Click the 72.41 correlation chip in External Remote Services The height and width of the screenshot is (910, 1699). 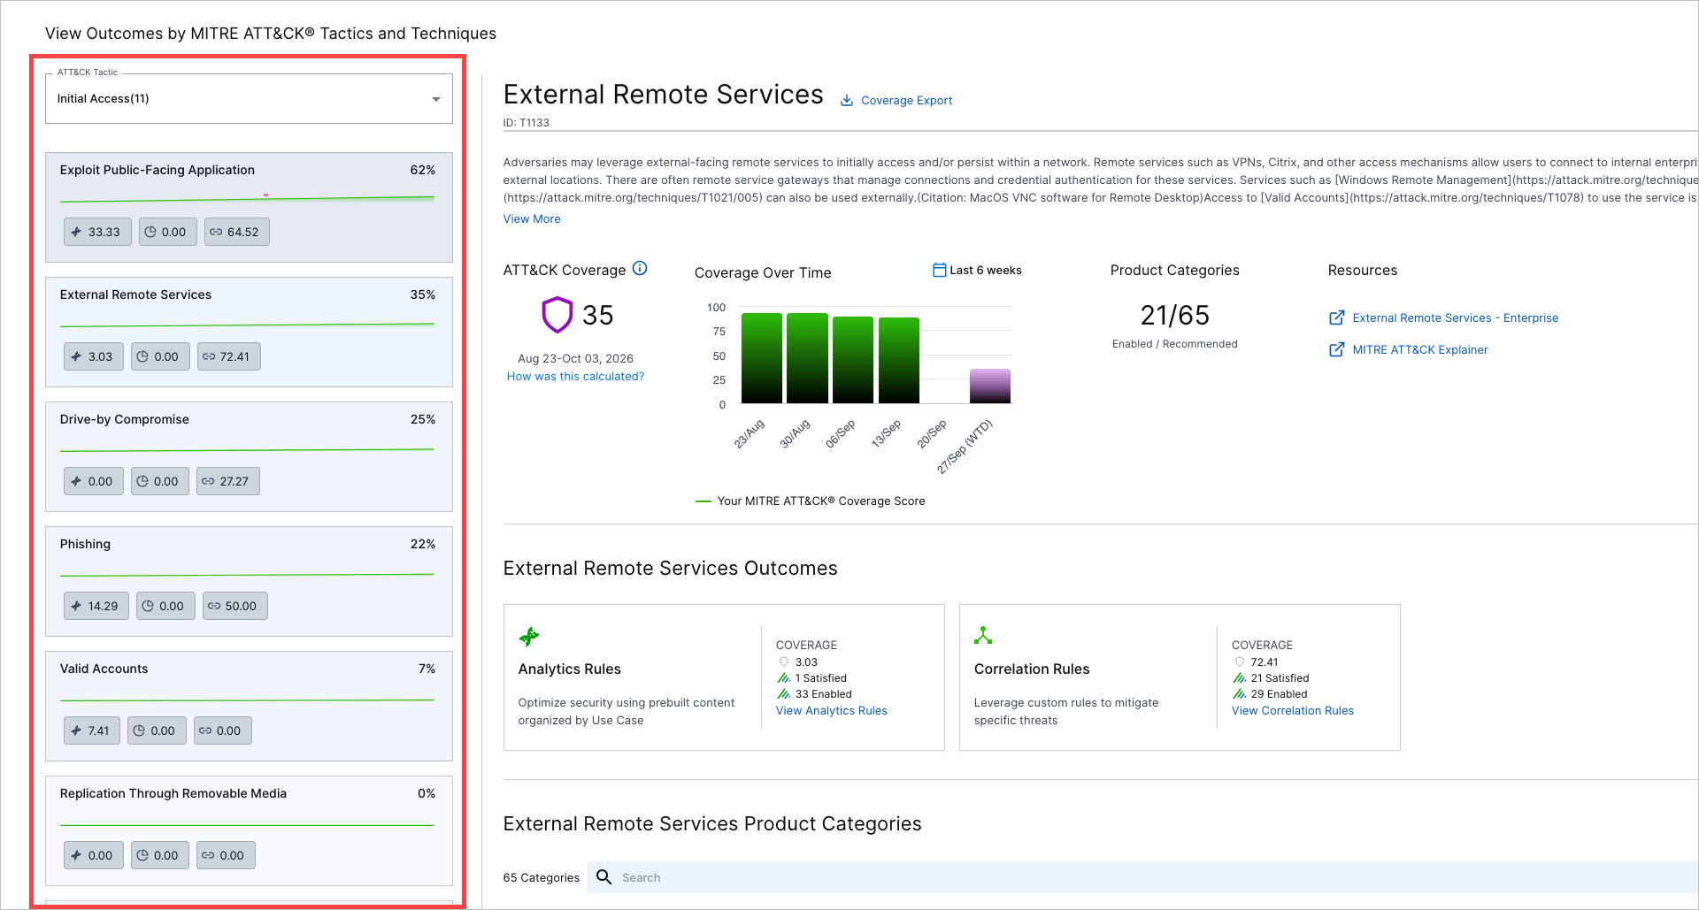(228, 356)
